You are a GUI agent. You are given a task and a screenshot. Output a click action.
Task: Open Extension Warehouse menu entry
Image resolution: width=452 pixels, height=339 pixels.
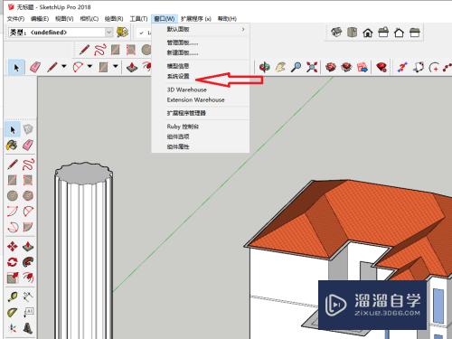tap(196, 99)
